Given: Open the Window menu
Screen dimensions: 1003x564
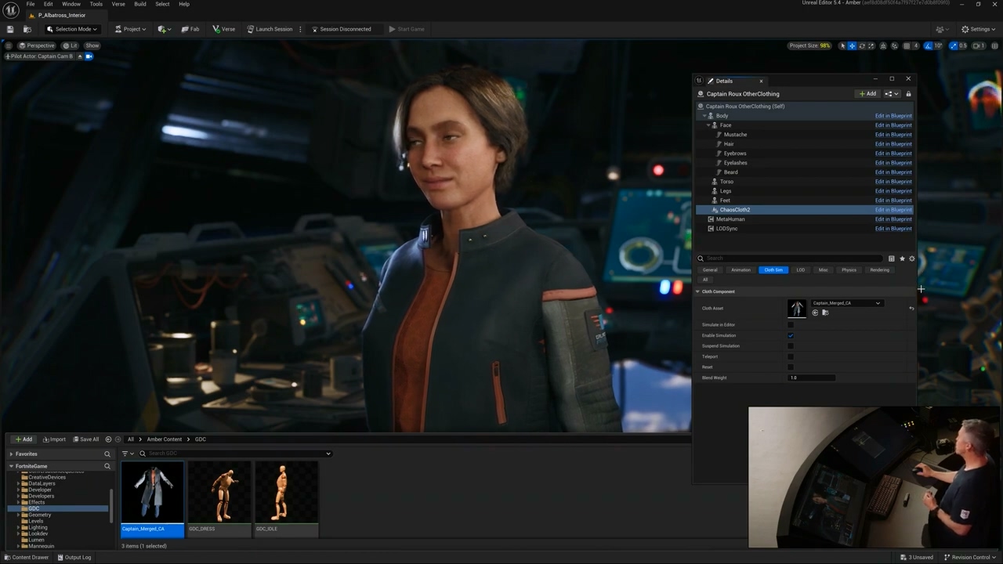Looking at the screenshot, I should pos(71,4).
